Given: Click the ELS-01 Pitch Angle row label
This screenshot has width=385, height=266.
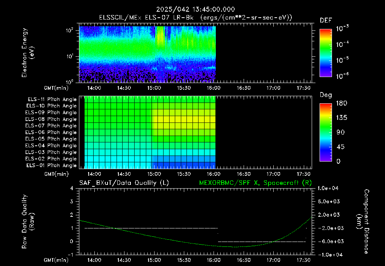Looking at the screenshot, I should point(52,165).
